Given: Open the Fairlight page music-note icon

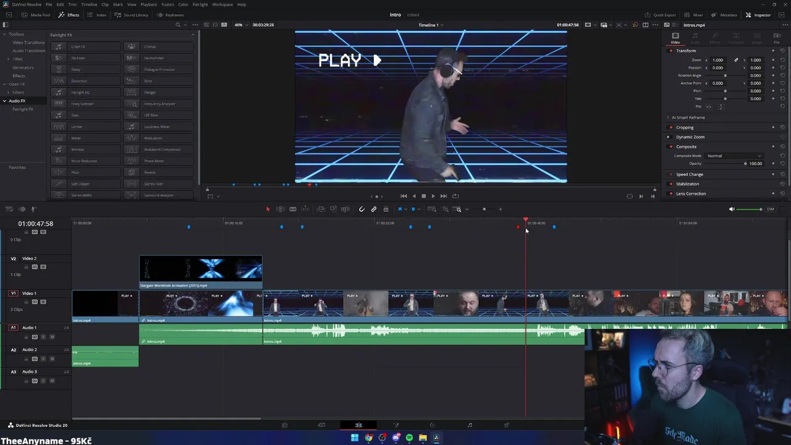Looking at the screenshot, I should point(470,425).
